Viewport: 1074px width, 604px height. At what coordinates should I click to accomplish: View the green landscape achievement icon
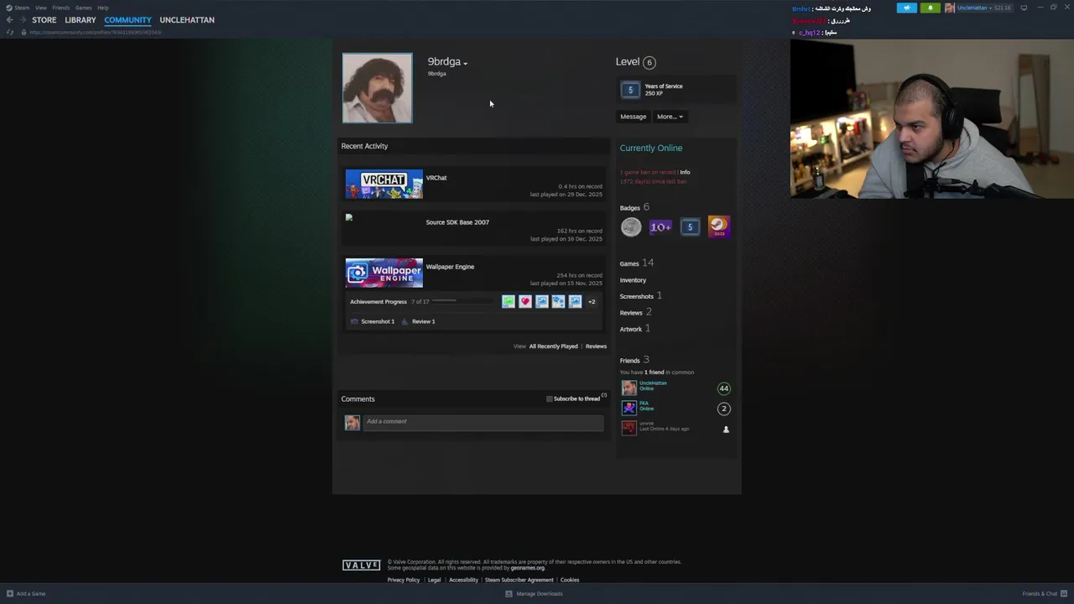508,302
